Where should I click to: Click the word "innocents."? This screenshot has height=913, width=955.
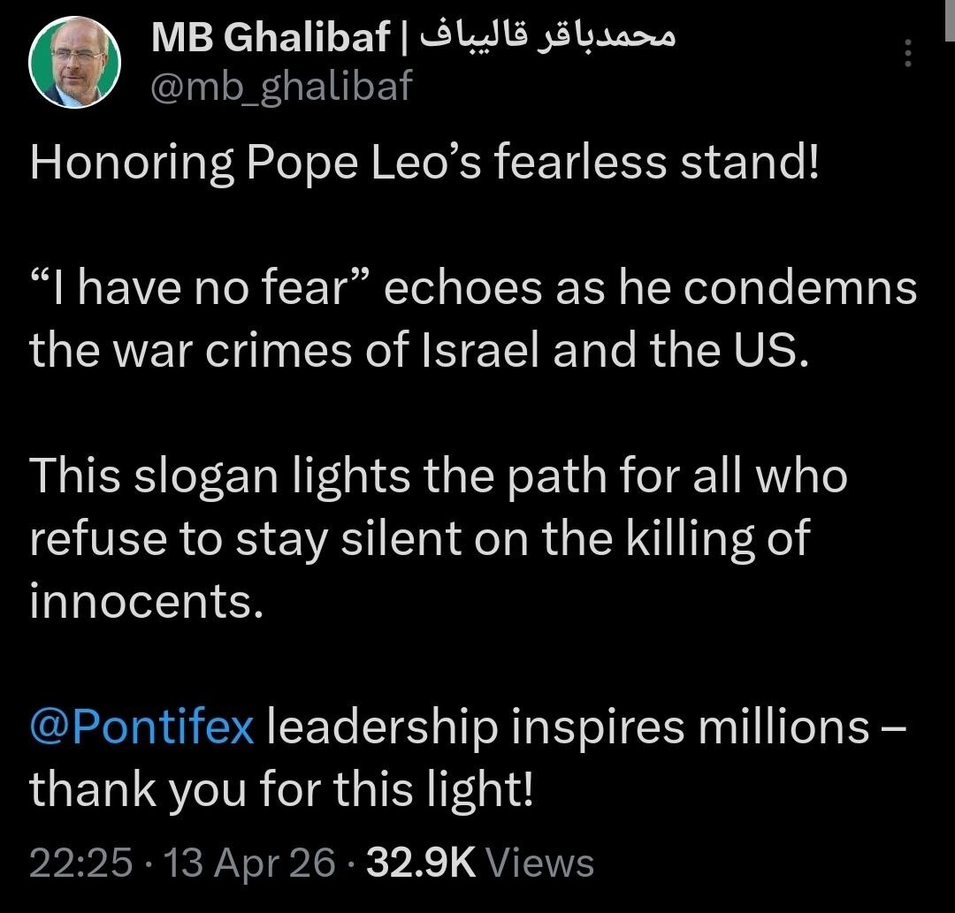coord(147,602)
